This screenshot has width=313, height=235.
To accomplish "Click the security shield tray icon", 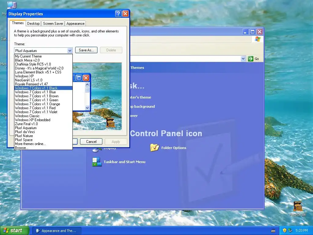I will click(285, 230).
